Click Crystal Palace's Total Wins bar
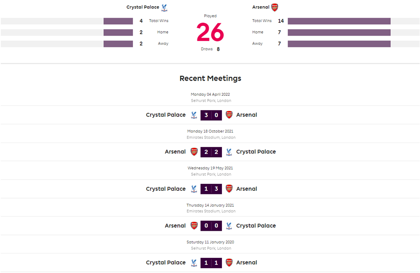 pyautogui.click(x=118, y=21)
